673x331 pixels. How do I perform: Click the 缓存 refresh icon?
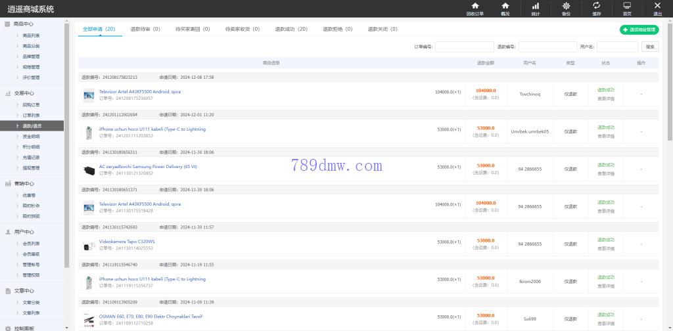click(596, 6)
